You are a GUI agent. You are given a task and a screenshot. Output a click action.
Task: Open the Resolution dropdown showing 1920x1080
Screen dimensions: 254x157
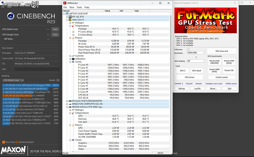(196, 53)
